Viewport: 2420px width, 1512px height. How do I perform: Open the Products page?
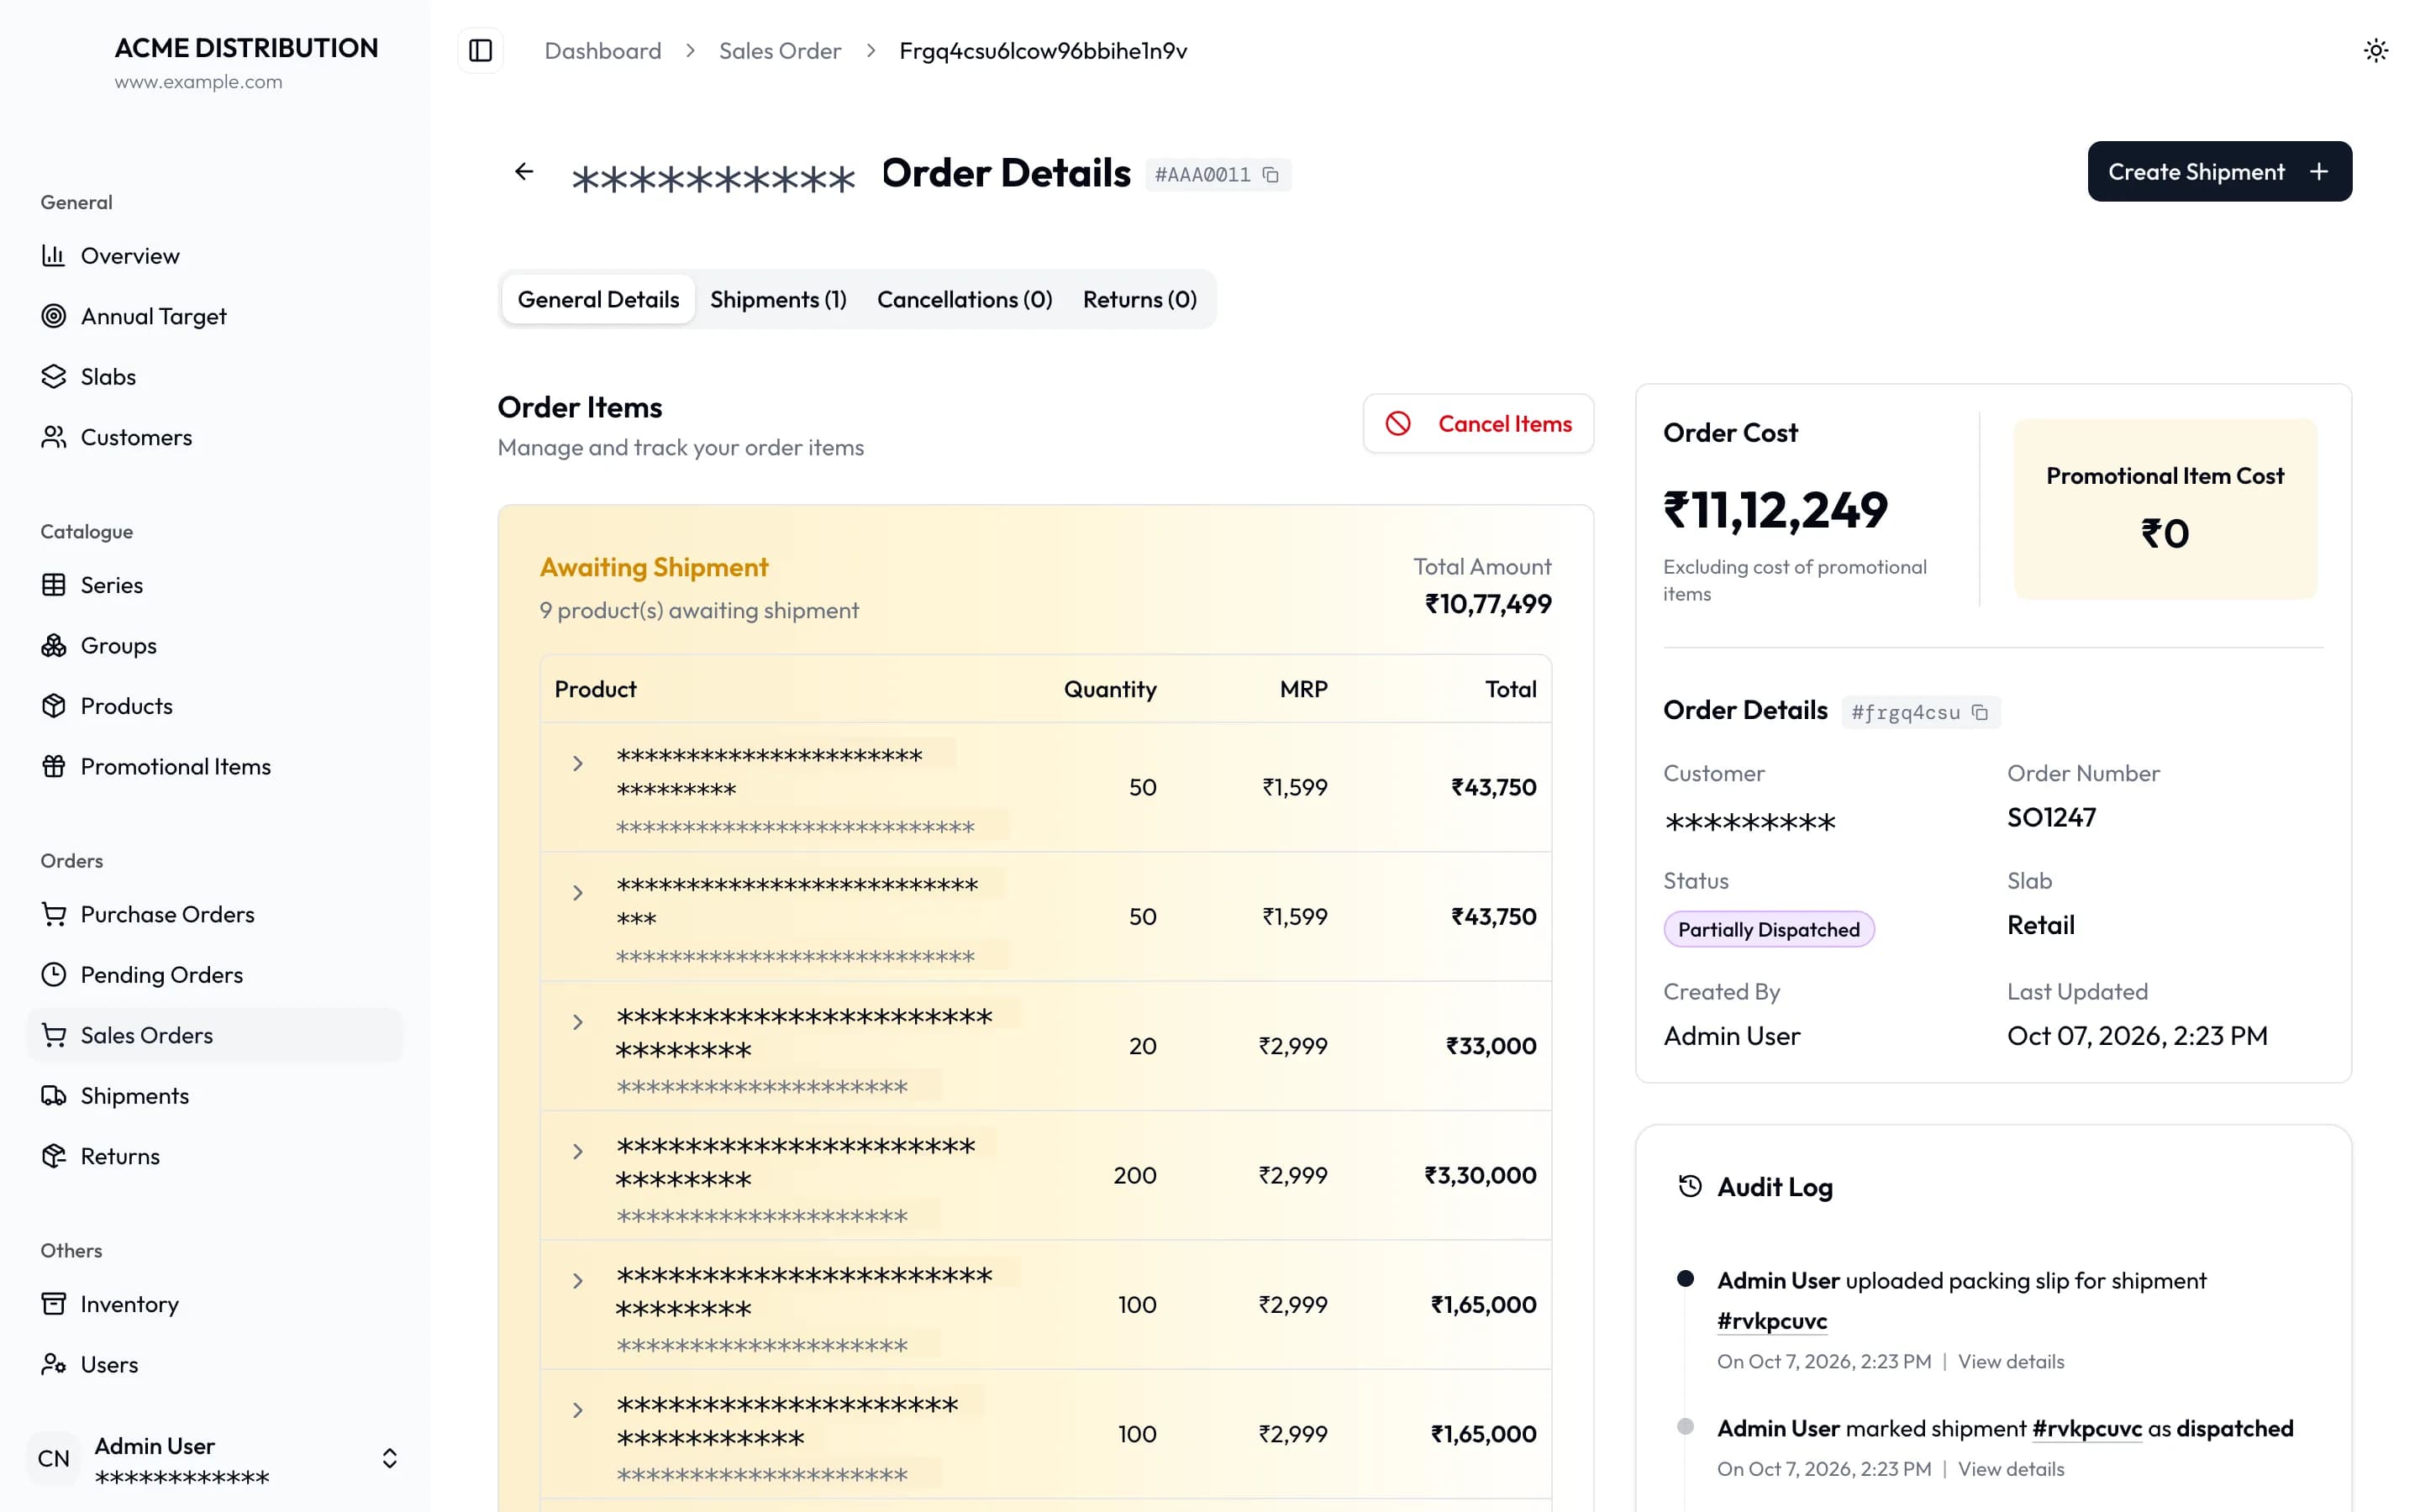pyautogui.click(x=214, y=706)
